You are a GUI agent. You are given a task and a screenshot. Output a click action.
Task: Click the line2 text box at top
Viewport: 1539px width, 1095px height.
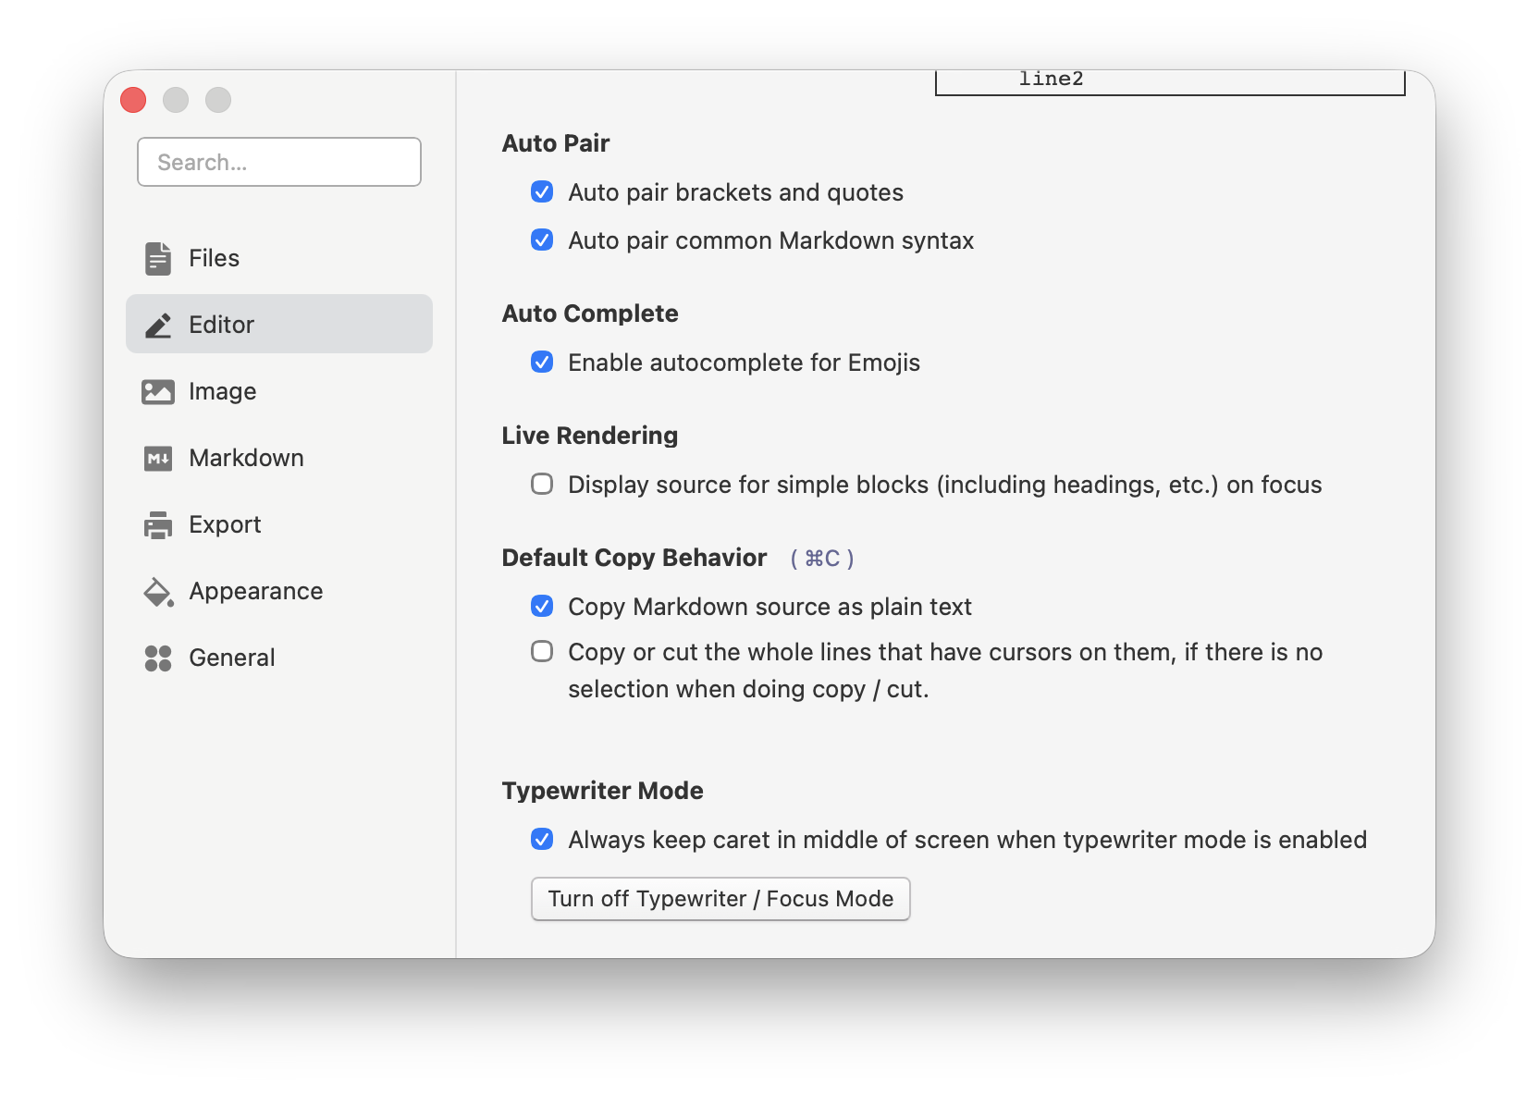1169,80
